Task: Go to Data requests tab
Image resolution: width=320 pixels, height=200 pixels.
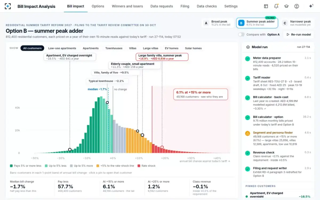Action: point(162,6)
